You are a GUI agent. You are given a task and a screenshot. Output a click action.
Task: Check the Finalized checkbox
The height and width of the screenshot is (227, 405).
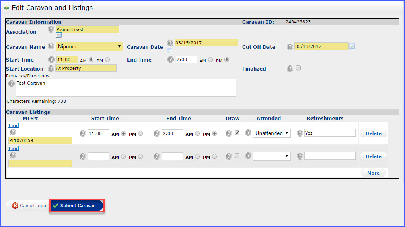click(298, 68)
